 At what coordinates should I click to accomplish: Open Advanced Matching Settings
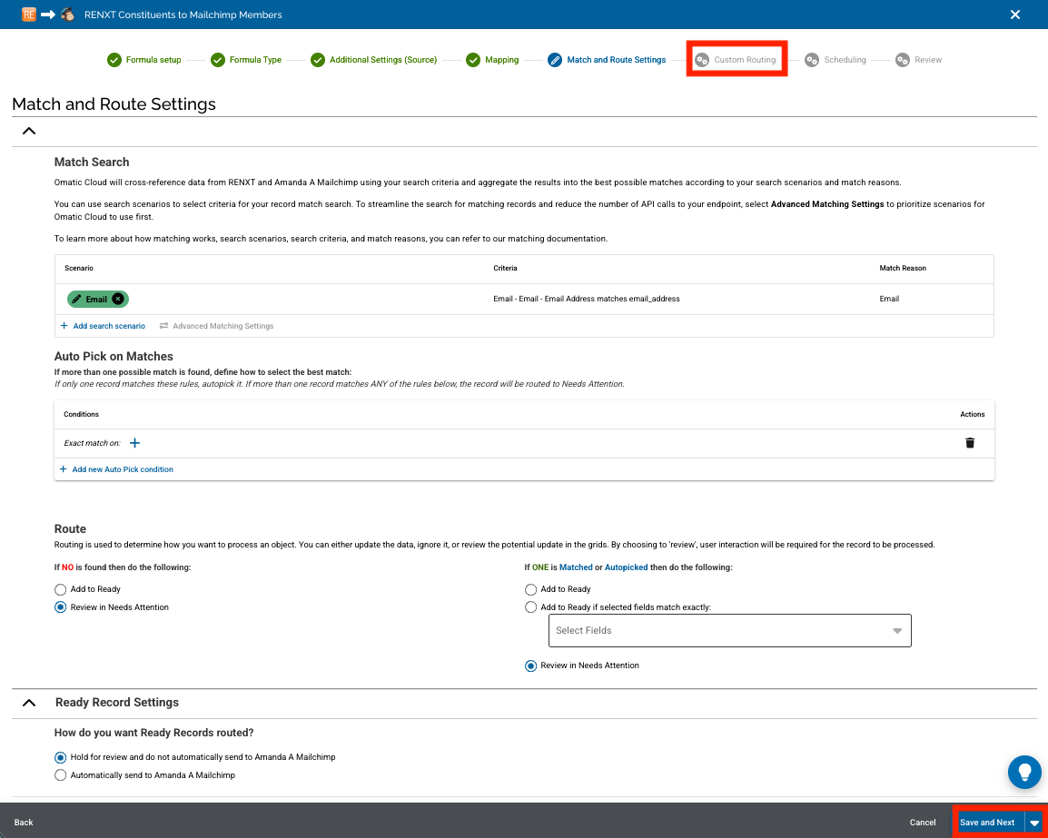tap(223, 326)
